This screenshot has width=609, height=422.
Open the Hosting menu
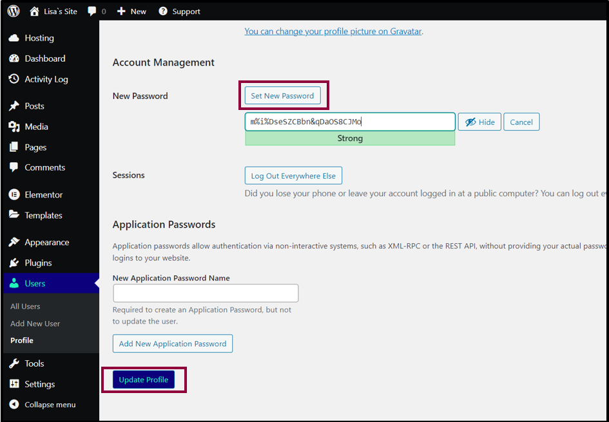(x=39, y=38)
